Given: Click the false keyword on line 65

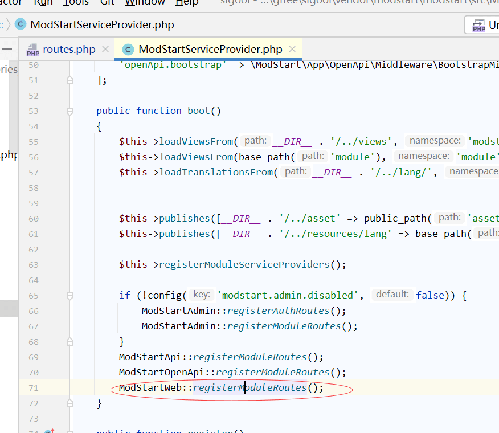Looking at the screenshot, I should tap(430, 295).
